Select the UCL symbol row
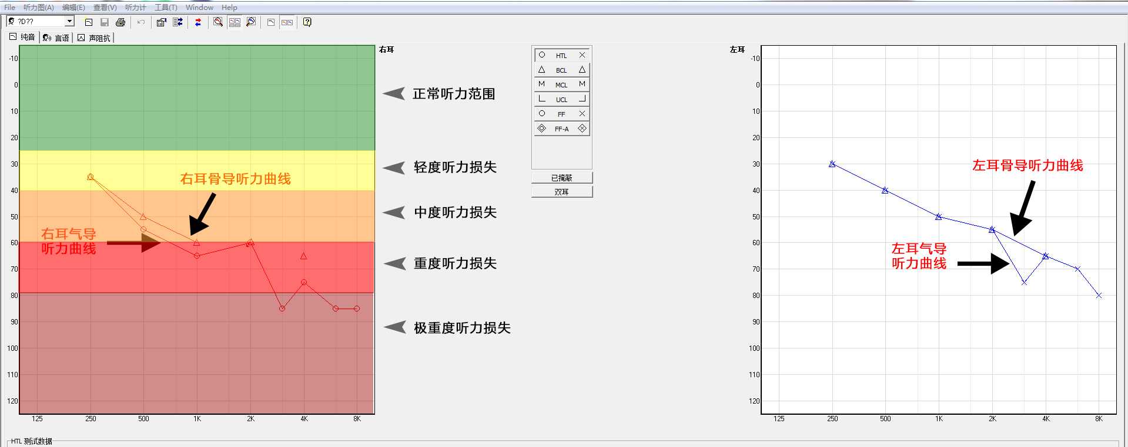1128x447 pixels. pos(561,99)
